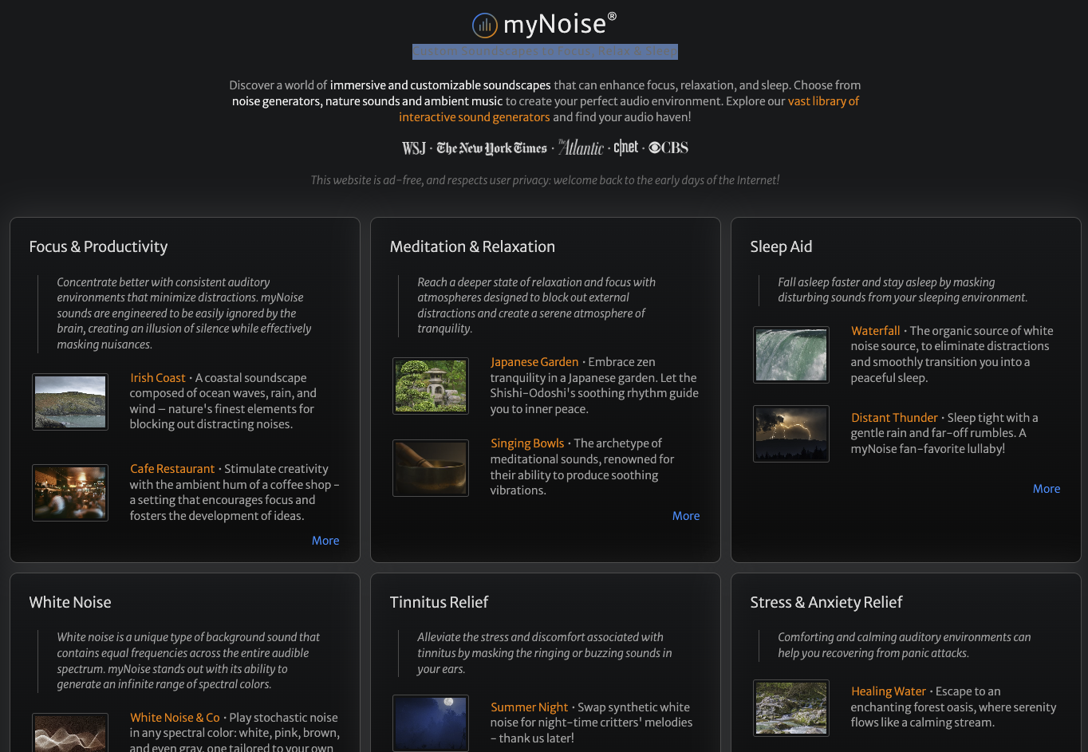Click the vast library of interactive sound generators link

(823, 101)
